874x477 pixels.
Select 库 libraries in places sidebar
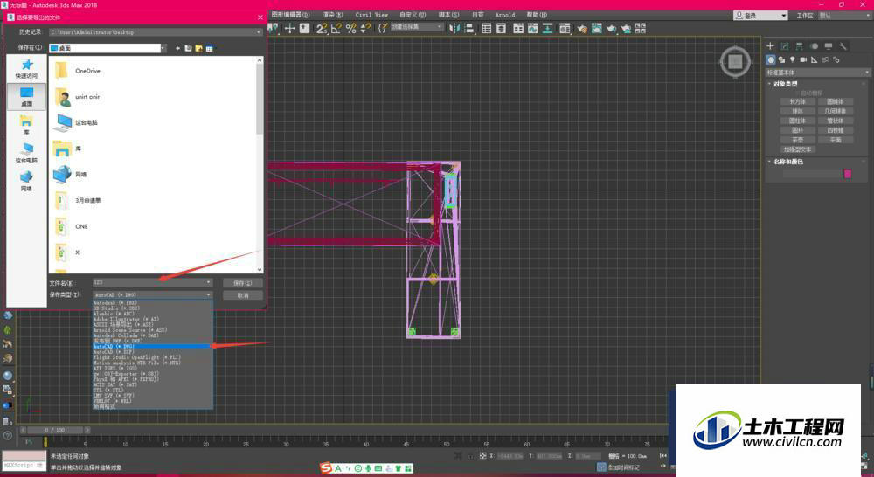26,125
